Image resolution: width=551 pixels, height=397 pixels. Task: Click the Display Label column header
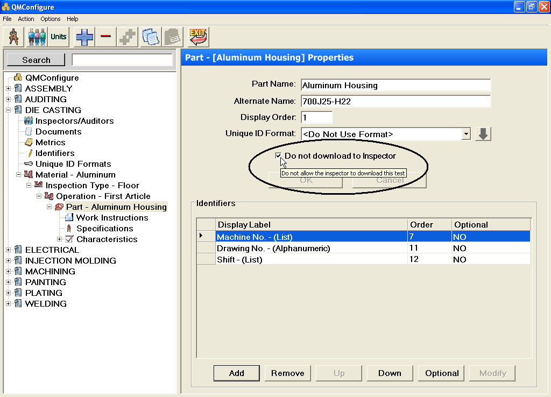pyautogui.click(x=312, y=224)
